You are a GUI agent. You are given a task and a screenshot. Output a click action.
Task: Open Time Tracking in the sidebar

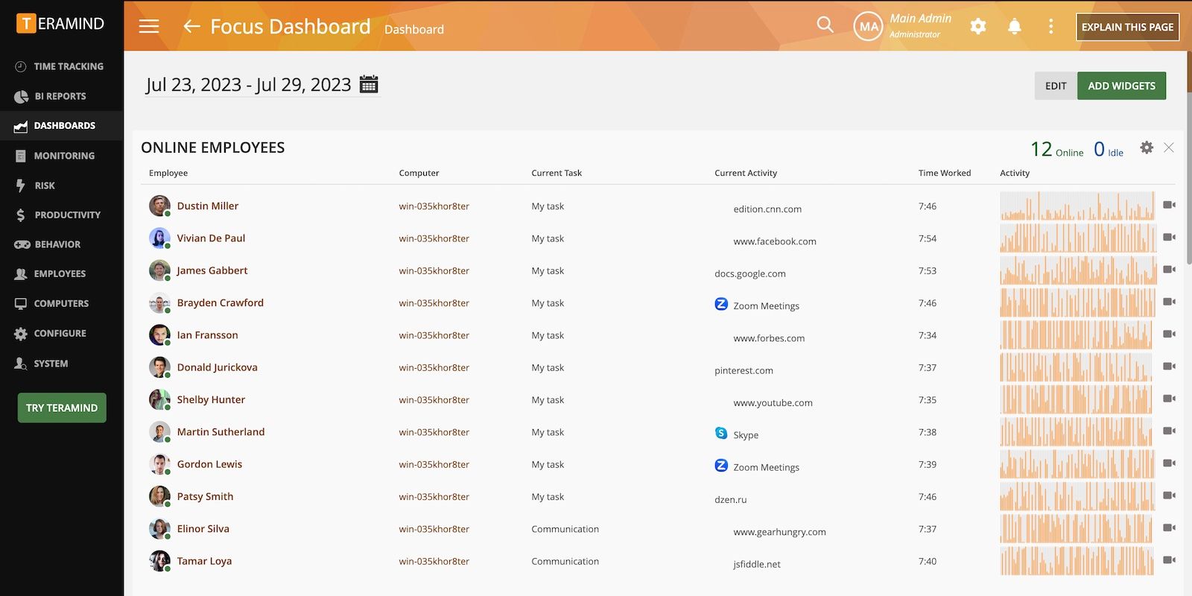pyautogui.click(x=61, y=66)
